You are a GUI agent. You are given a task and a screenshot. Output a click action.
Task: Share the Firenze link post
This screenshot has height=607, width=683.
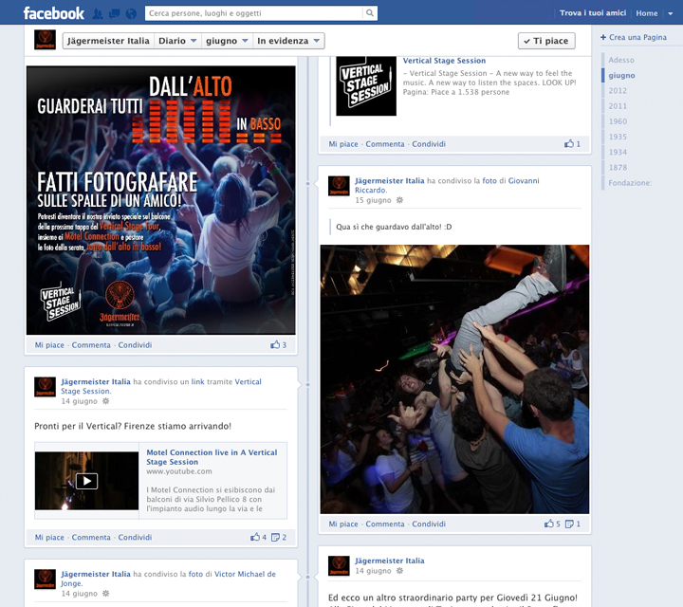pyautogui.click(x=135, y=538)
